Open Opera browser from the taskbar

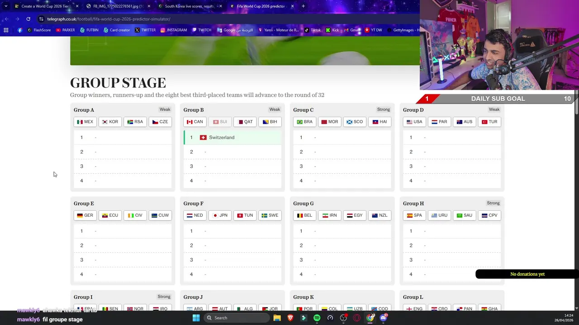(357, 318)
